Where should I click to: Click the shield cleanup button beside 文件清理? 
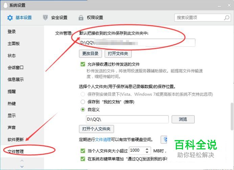click(164, 140)
